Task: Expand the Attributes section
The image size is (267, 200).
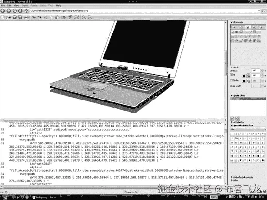Action: (x=232, y=122)
